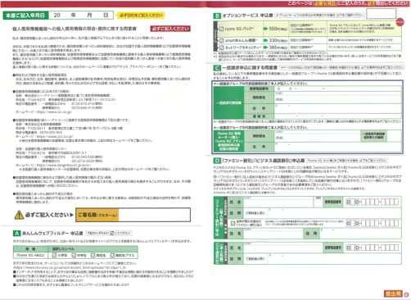Click the 330円 price text
This screenshot has width=411, height=300.
278,40
